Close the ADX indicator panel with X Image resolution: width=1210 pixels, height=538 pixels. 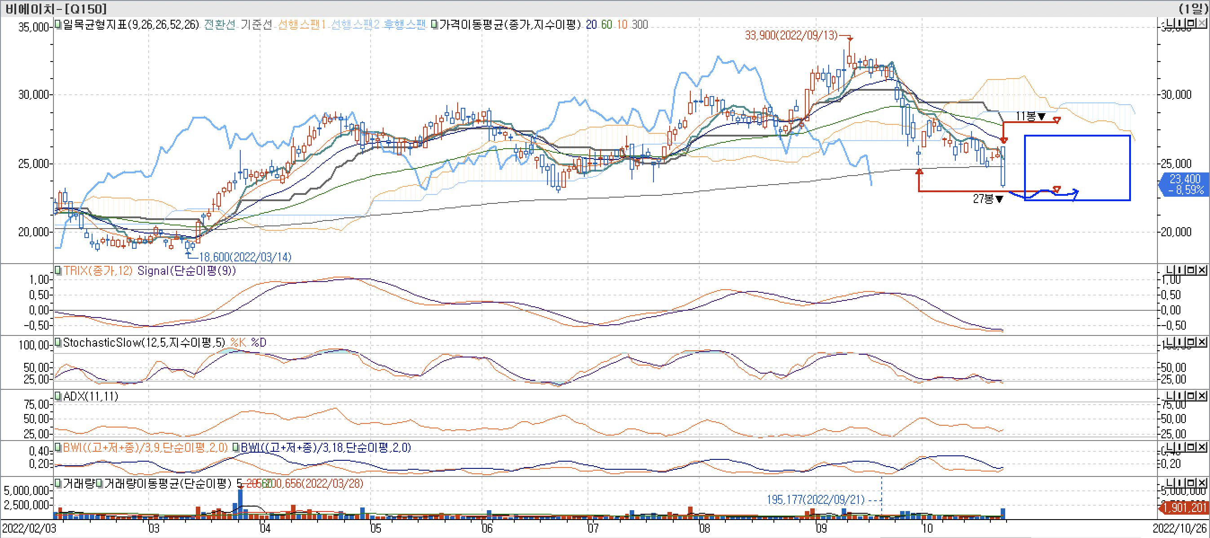(1201, 396)
